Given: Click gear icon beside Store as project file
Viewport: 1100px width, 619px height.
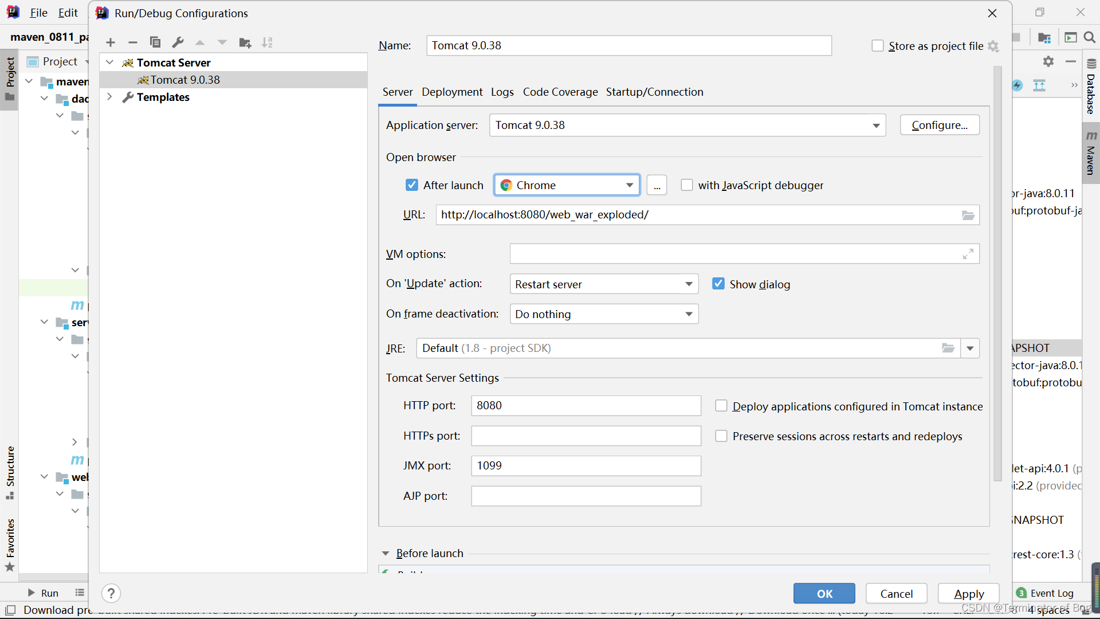Looking at the screenshot, I should point(993,46).
